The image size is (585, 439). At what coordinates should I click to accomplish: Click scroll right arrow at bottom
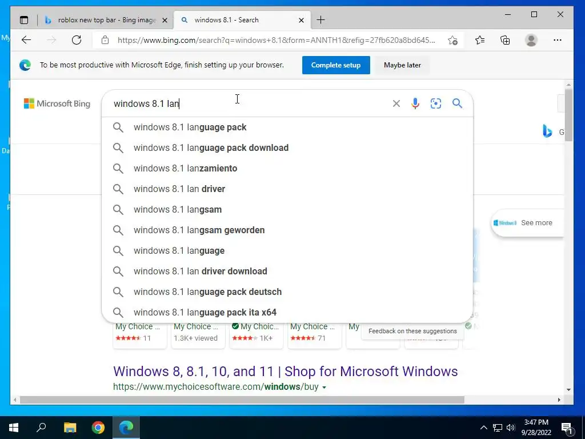point(559,400)
